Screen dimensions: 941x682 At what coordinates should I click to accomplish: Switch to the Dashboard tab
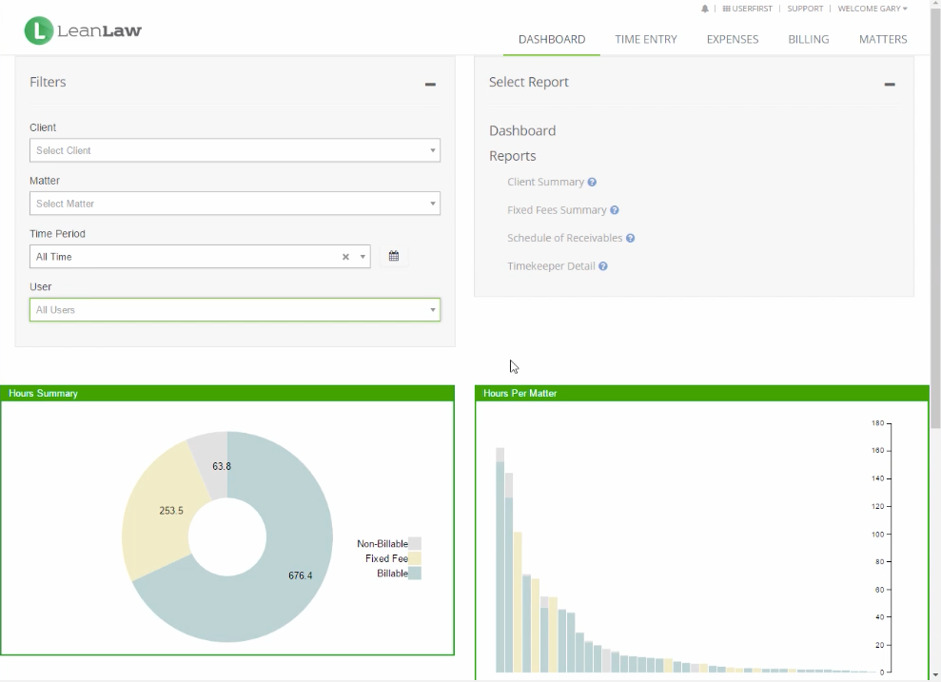552,40
